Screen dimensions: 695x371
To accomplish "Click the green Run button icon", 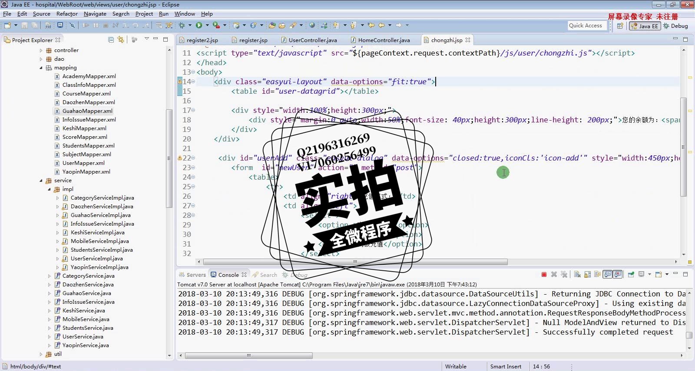I will [x=199, y=25].
